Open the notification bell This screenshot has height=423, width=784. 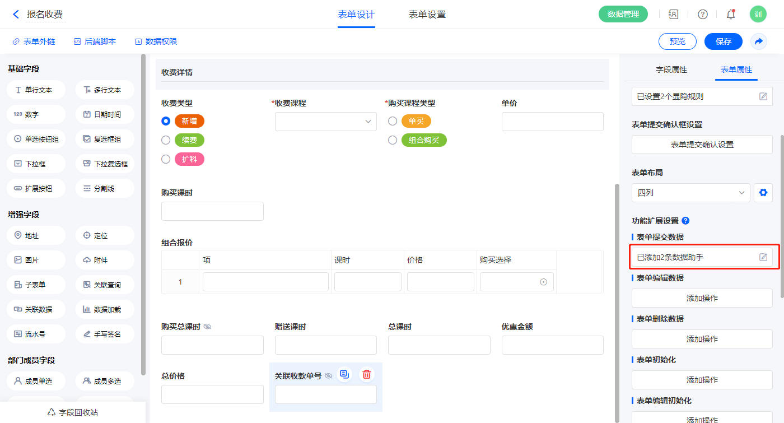point(730,15)
